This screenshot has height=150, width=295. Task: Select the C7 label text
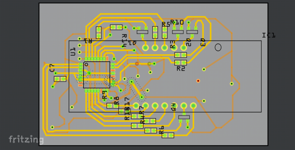(52, 68)
